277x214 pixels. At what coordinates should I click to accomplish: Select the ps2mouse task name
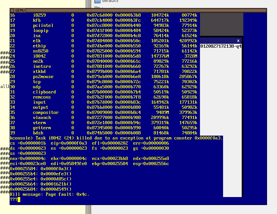pos(43,76)
